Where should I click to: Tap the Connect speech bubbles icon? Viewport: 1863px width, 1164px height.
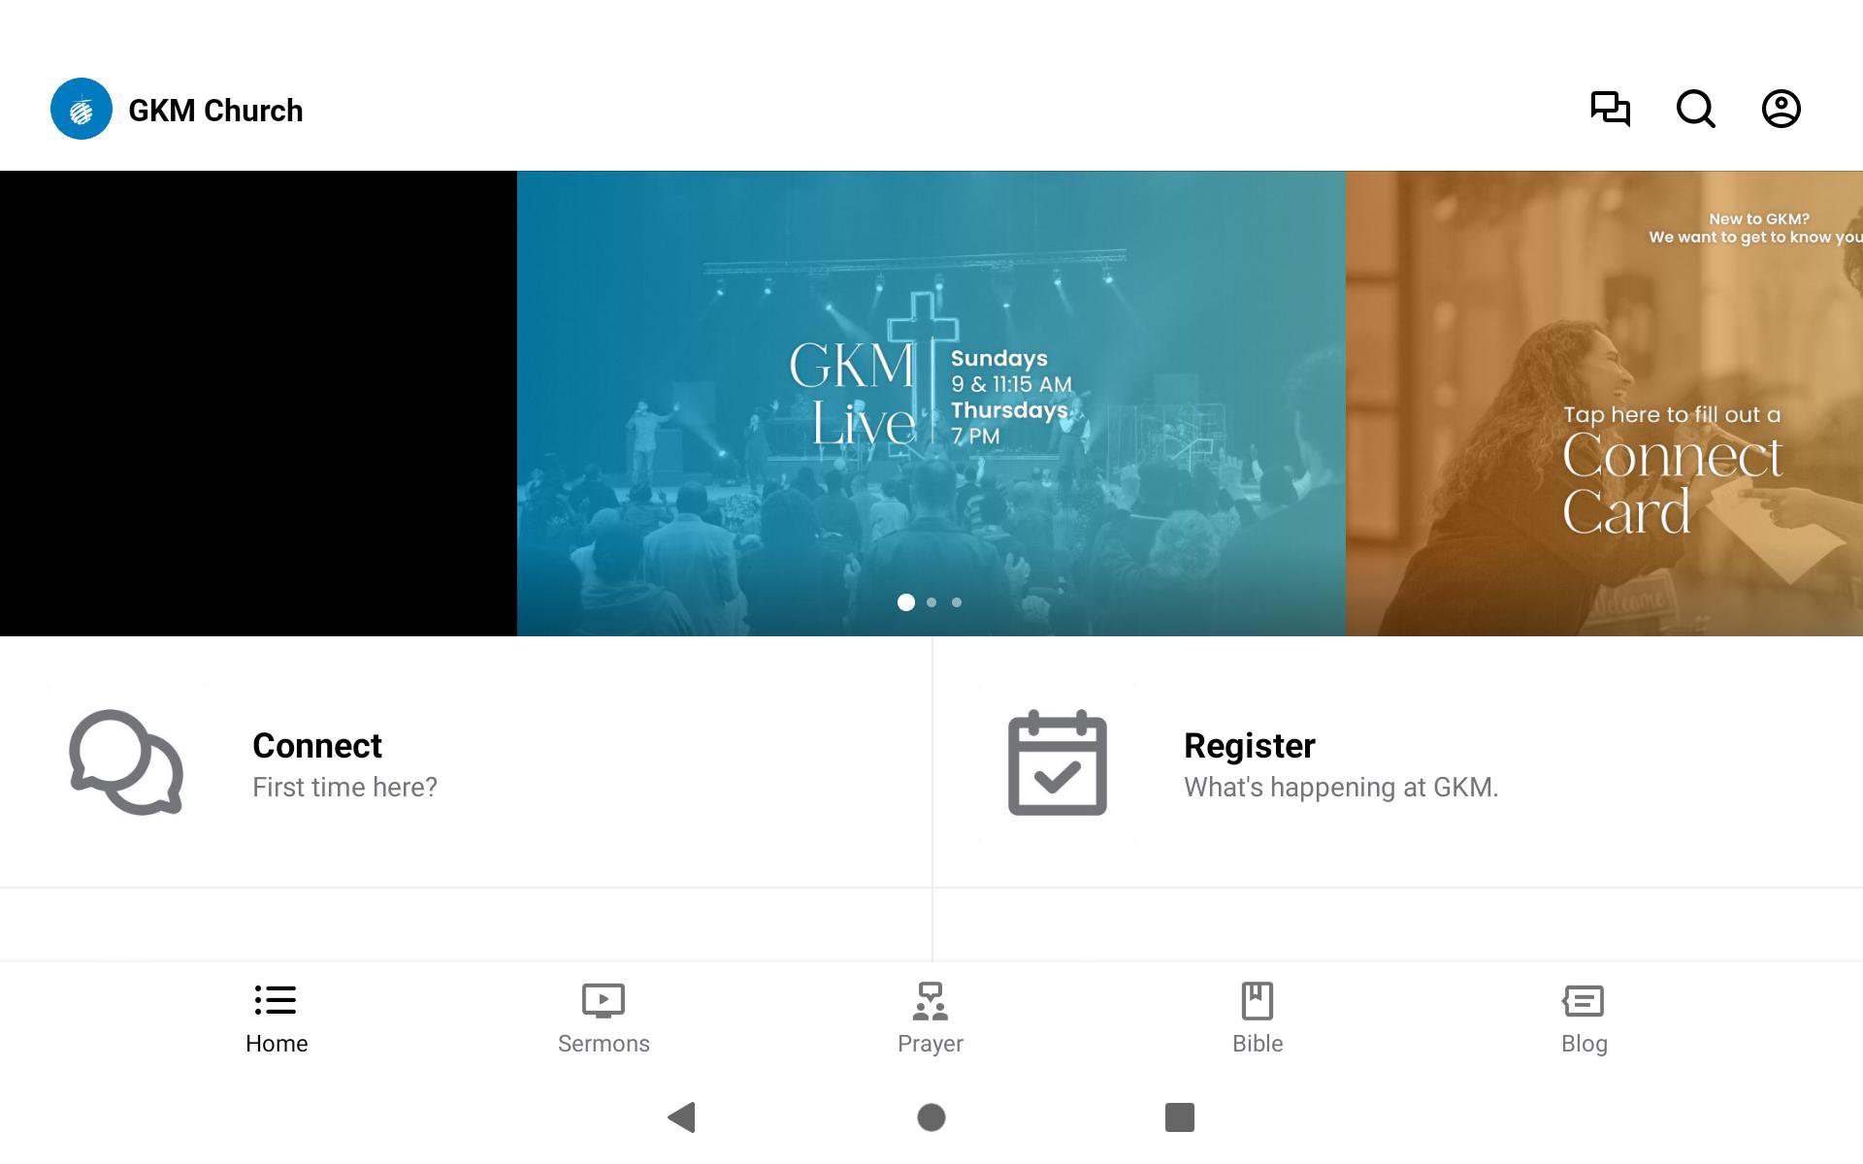click(126, 762)
